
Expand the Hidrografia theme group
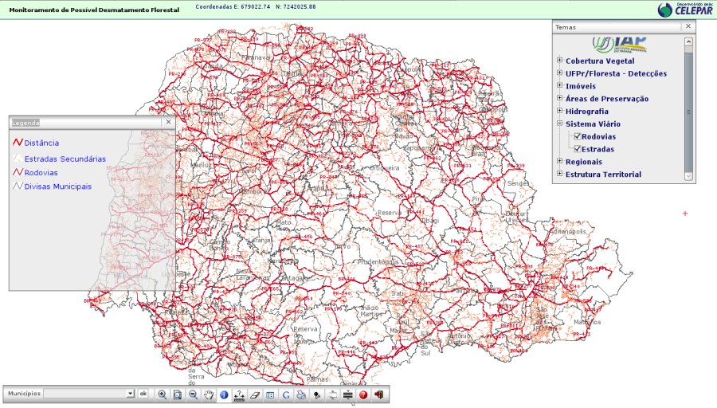(559, 112)
